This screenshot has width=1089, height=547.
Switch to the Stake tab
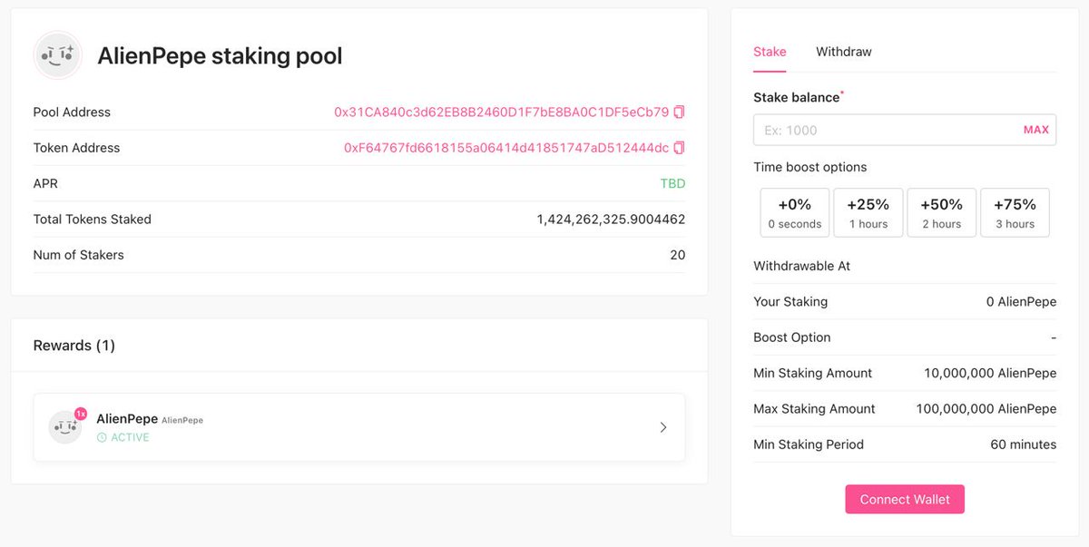pyautogui.click(x=770, y=52)
